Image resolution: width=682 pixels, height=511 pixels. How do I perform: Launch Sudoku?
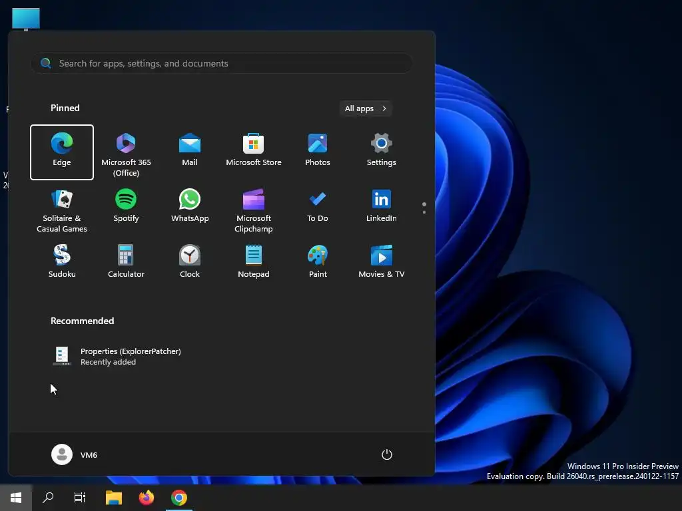coord(62,262)
